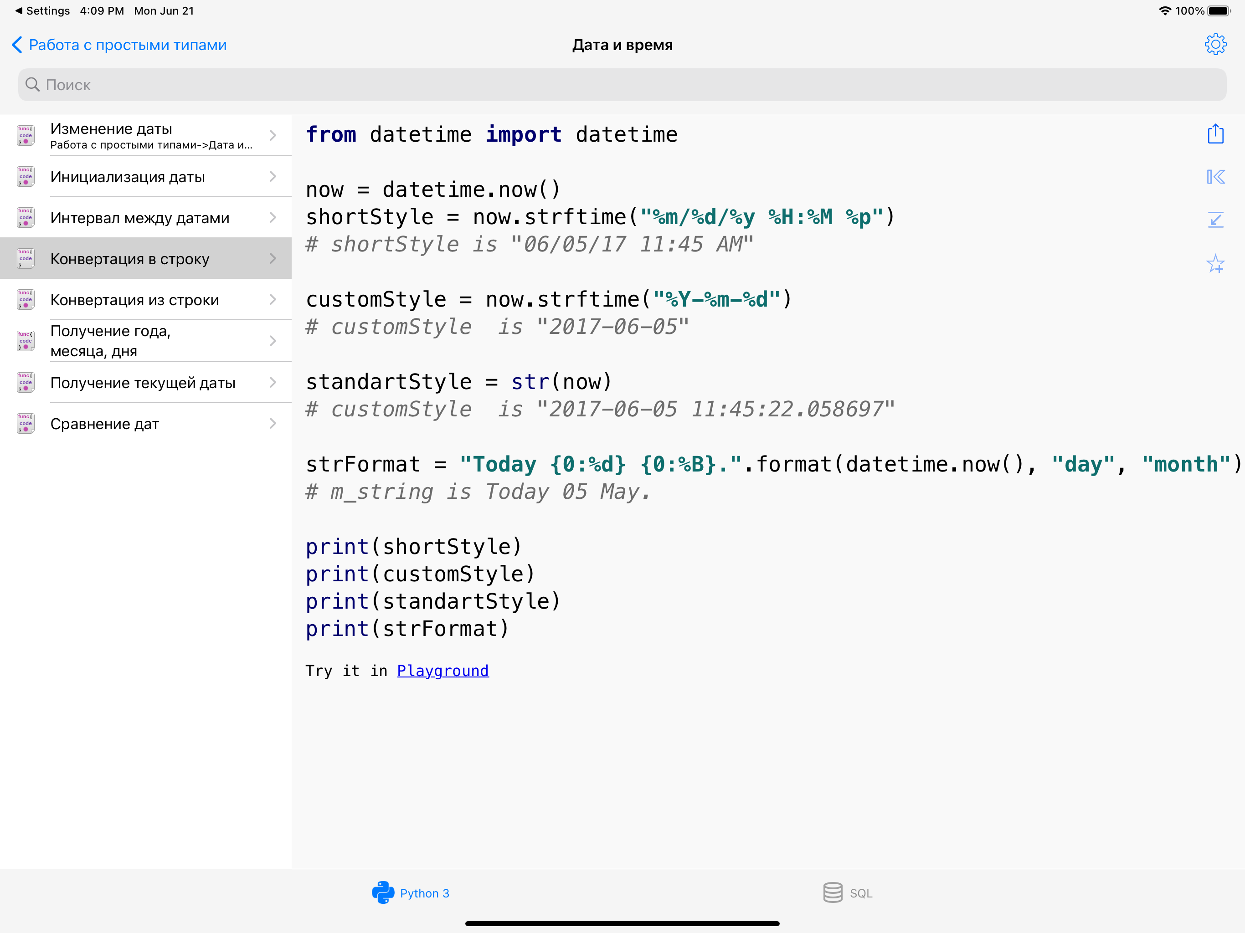
Task: Expand chevron on Получение текущей даты row
Action: pyautogui.click(x=273, y=383)
